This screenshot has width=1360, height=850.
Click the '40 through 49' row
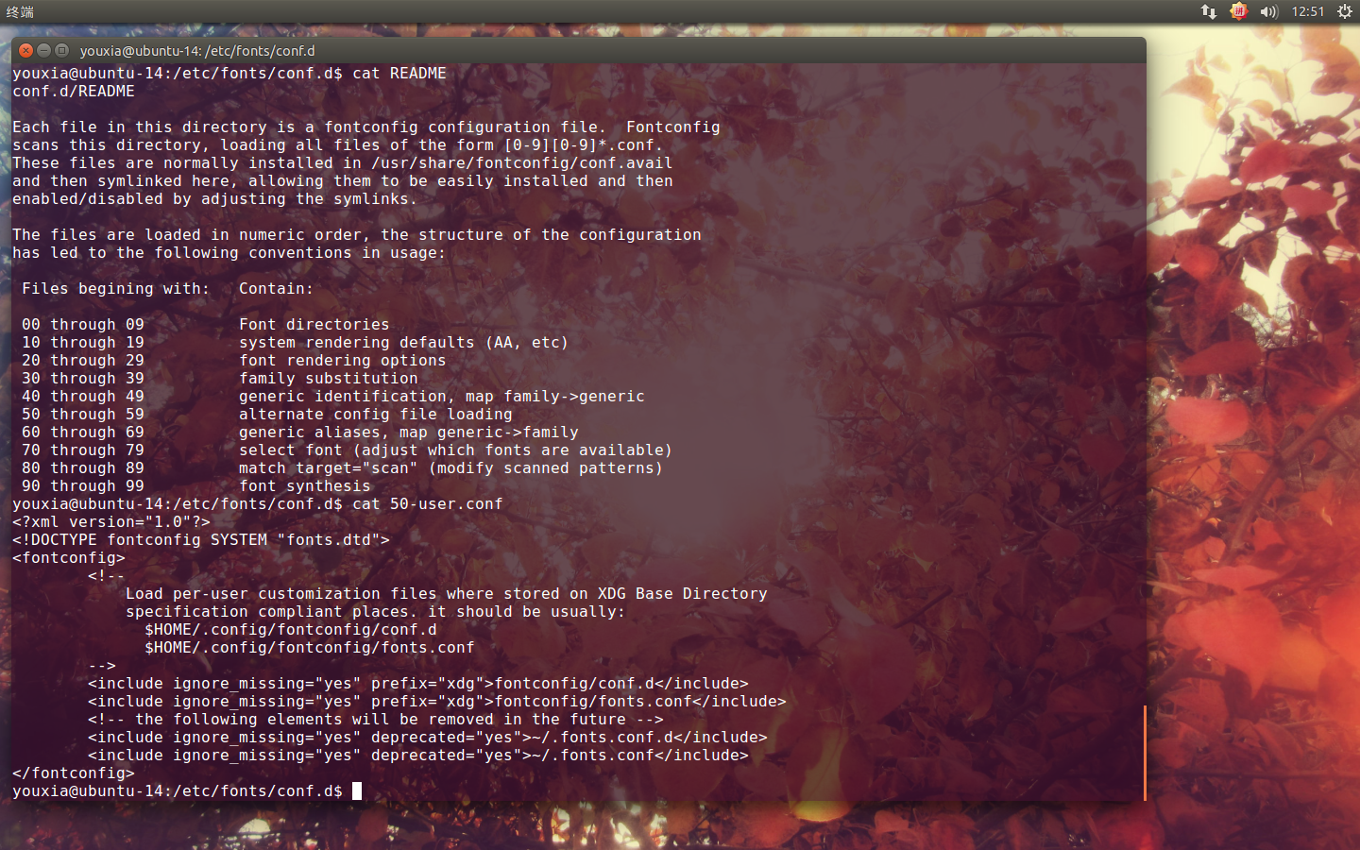pyautogui.click(x=83, y=396)
